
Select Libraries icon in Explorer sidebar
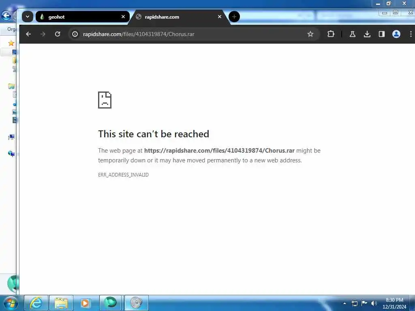click(x=11, y=86)
